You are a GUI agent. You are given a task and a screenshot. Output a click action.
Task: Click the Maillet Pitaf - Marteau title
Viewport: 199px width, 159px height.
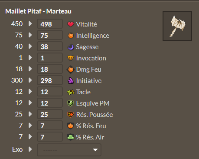tap(38, 11)
